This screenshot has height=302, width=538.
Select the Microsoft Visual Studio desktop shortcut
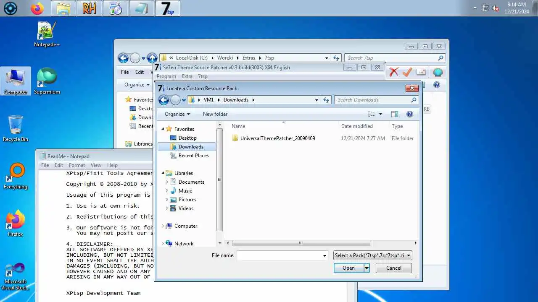click(16, 276)
